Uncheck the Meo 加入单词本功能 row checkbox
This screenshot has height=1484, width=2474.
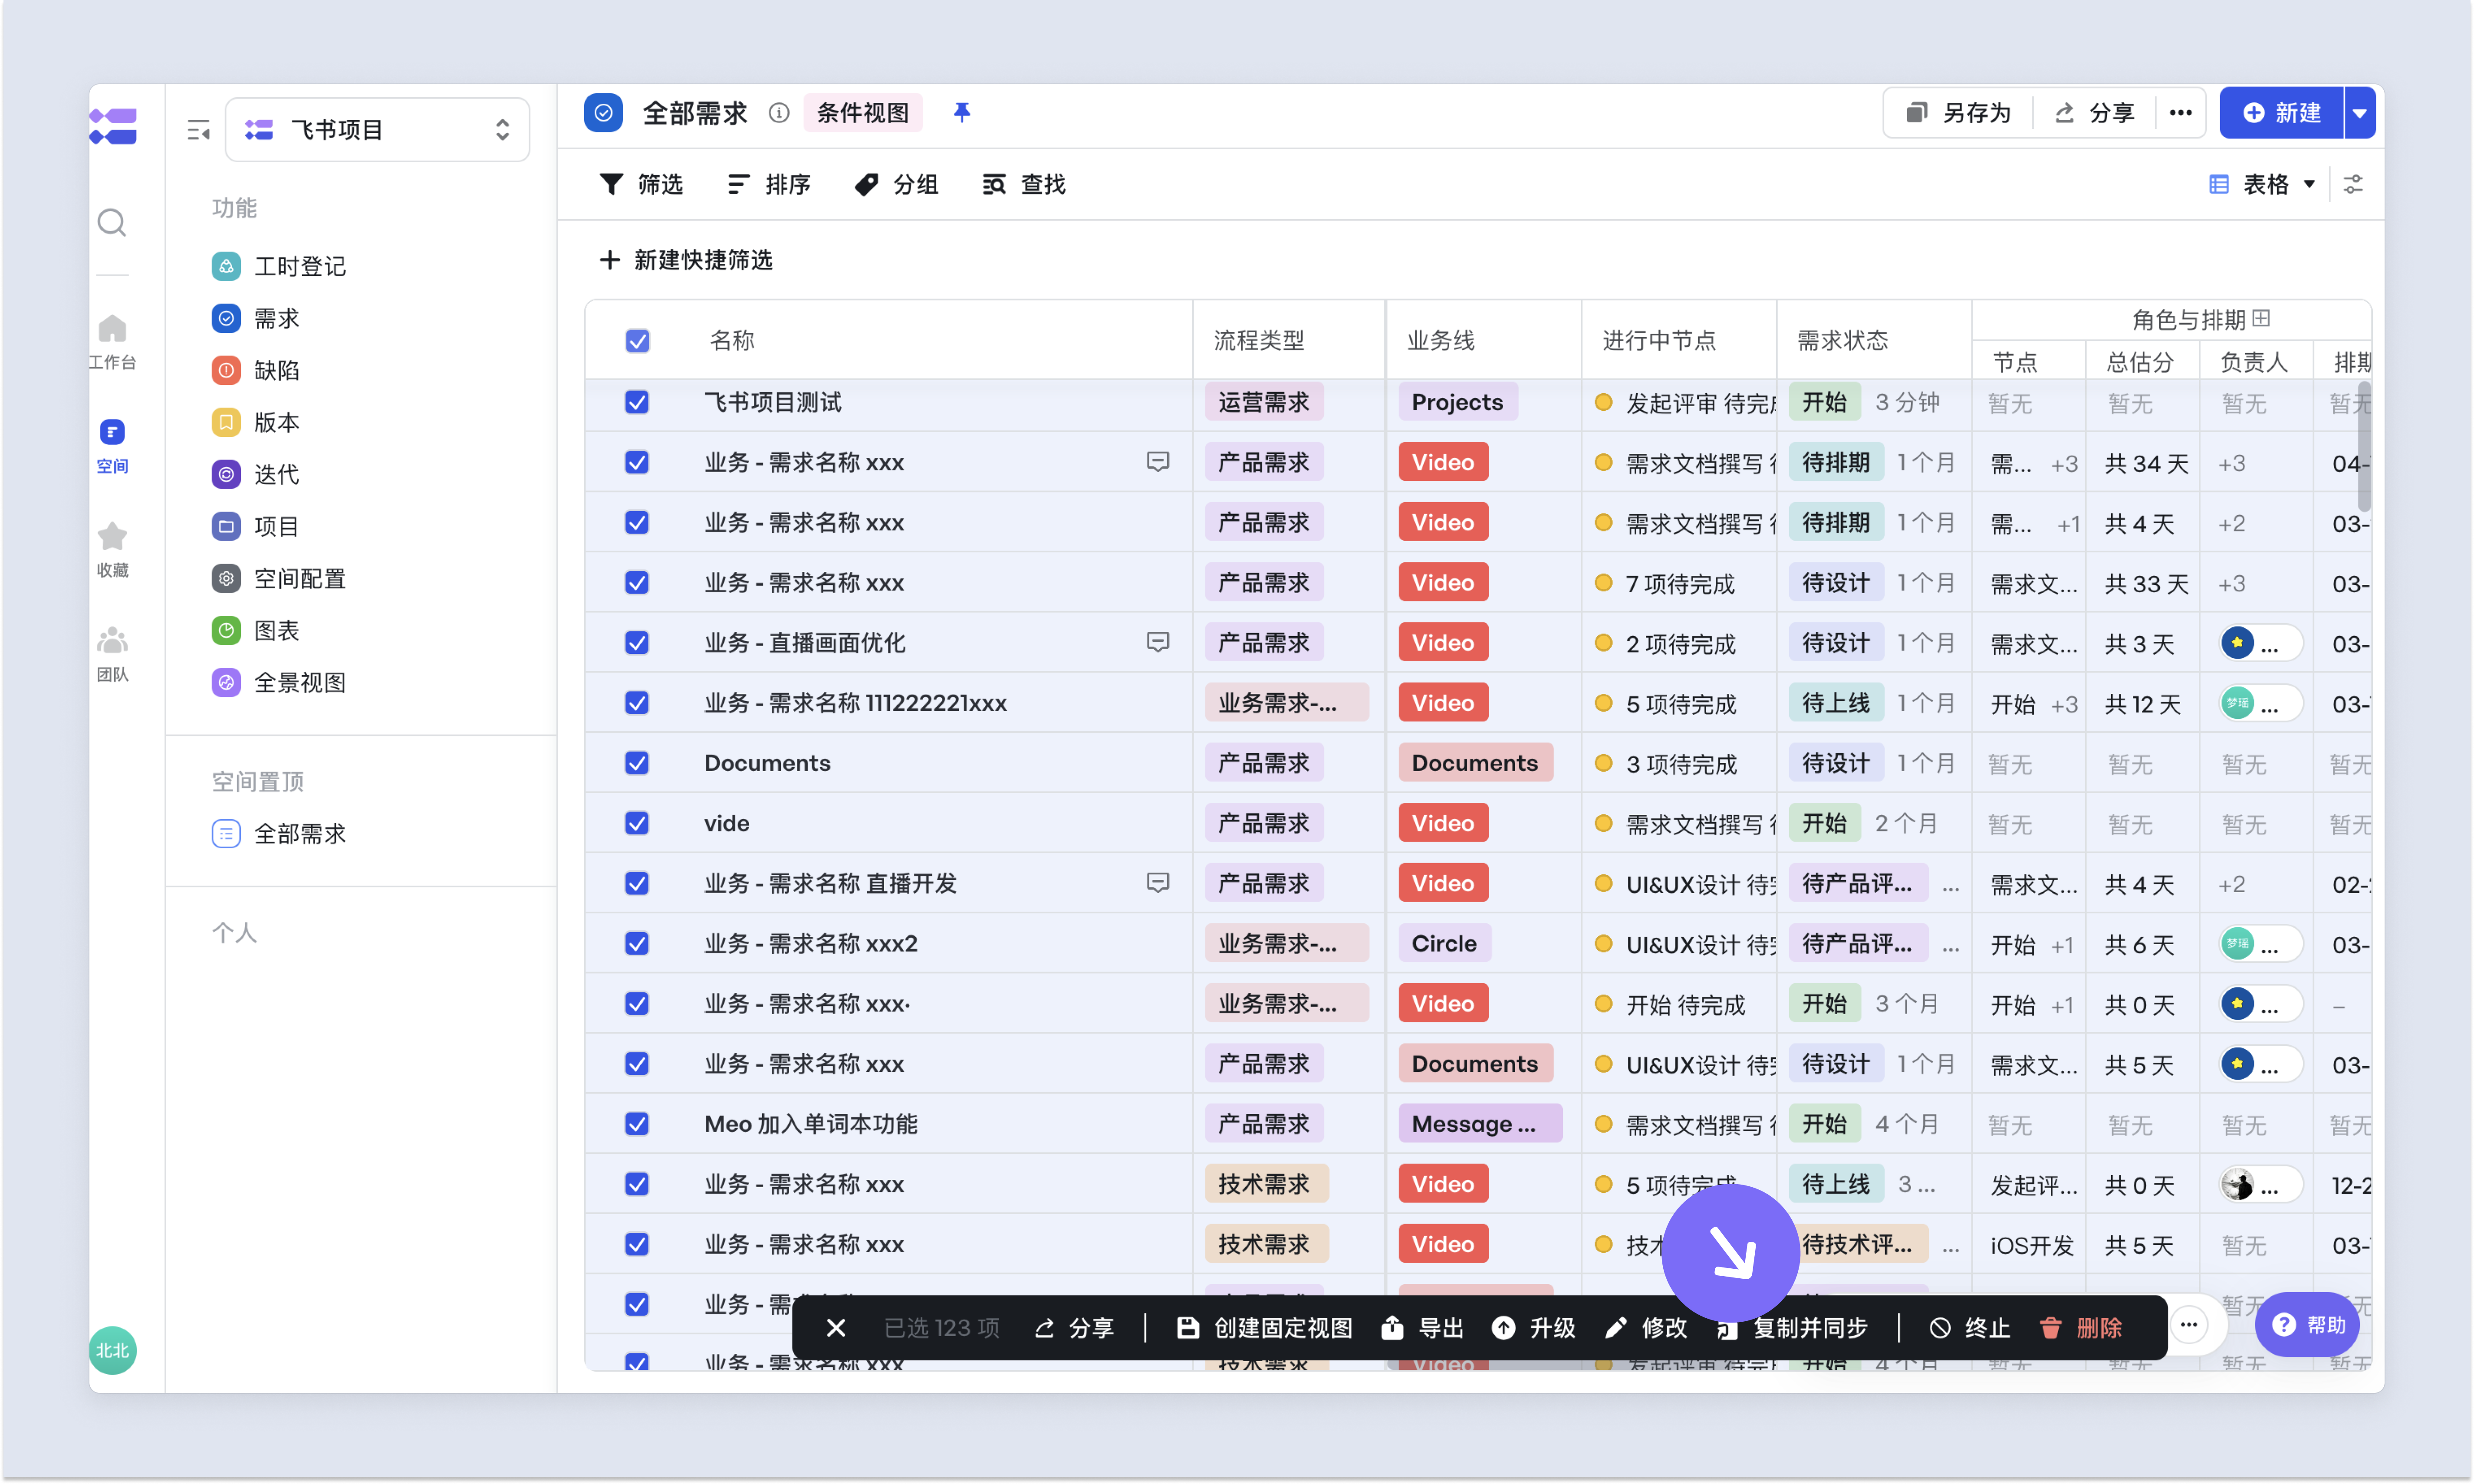637,1124
